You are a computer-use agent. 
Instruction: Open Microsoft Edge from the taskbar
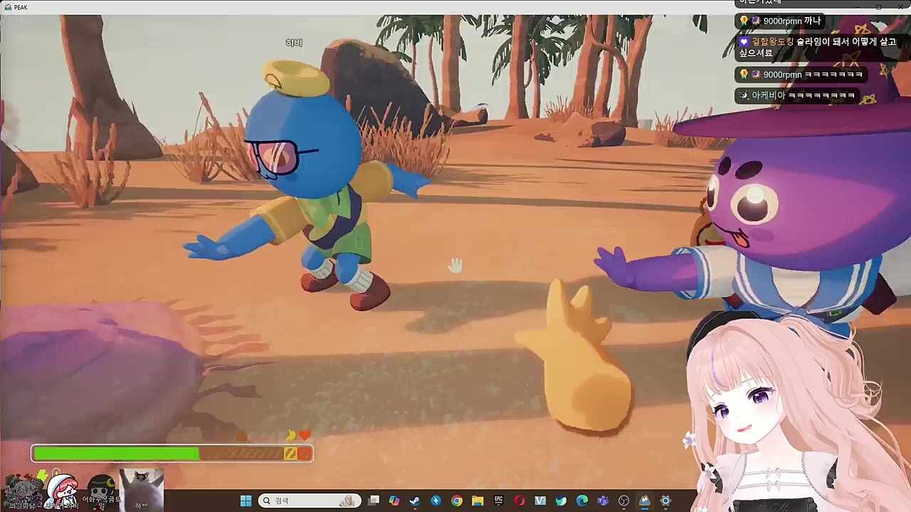pyautogui.click(x=582, y=501)
